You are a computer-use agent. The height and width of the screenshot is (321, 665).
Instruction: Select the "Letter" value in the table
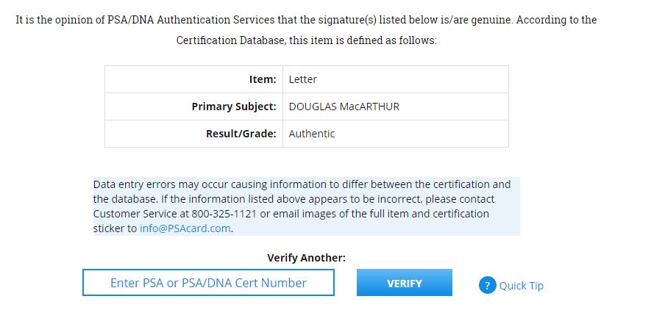click(x=303, y=79)
